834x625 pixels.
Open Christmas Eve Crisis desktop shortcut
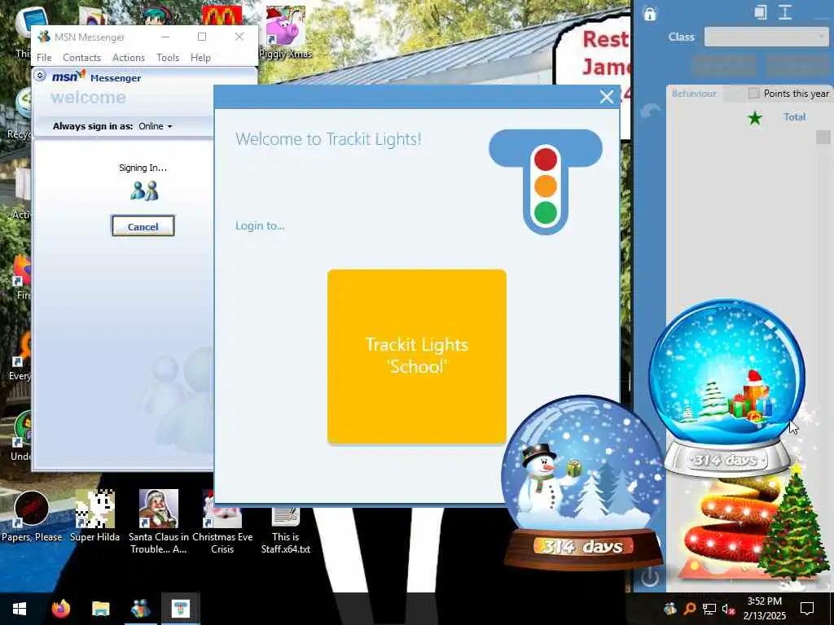point(222,522)
